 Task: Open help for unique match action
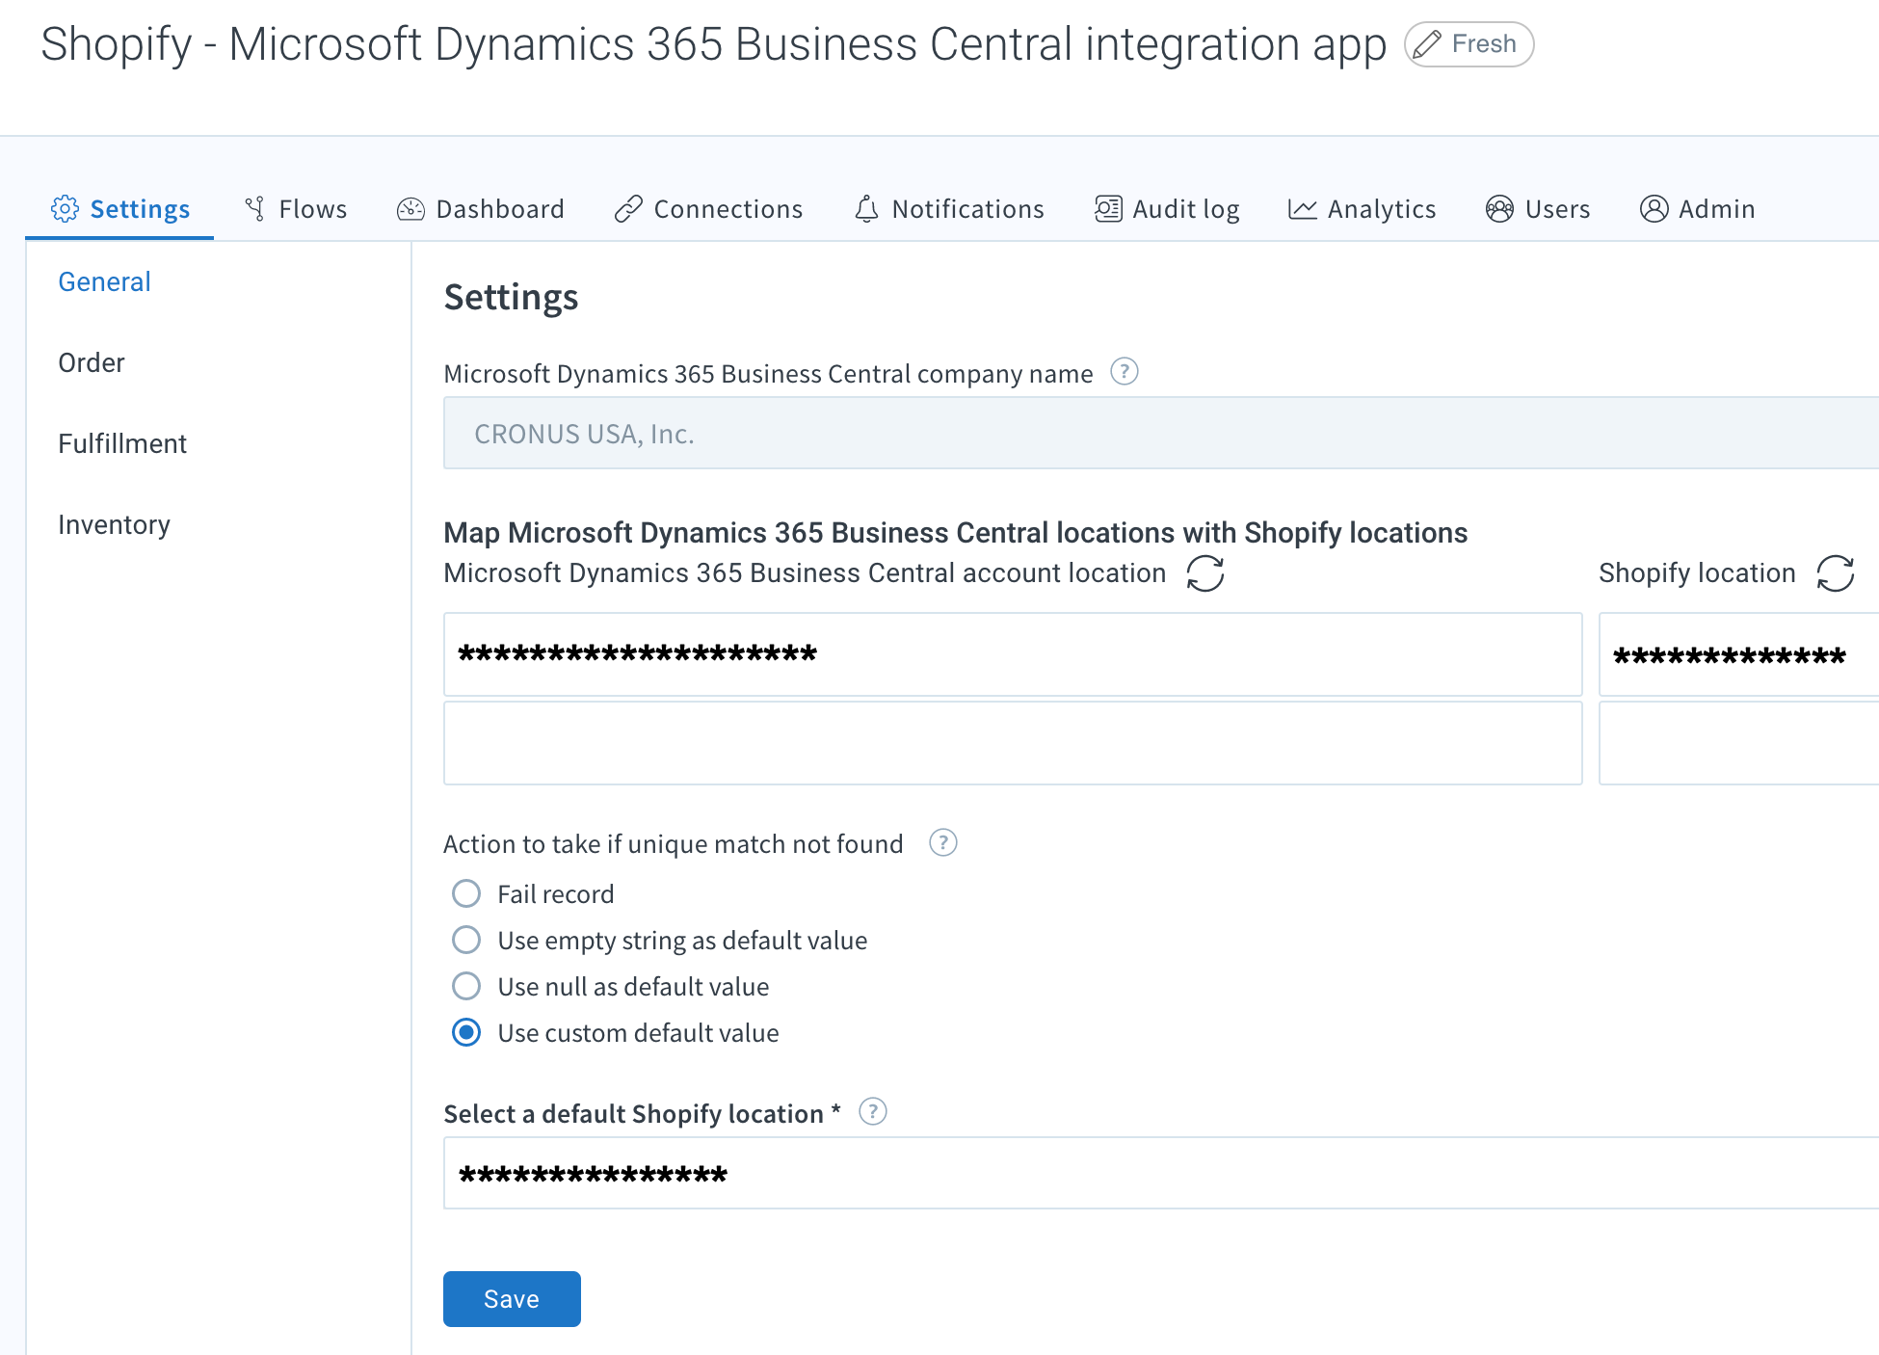coord(943,843)
